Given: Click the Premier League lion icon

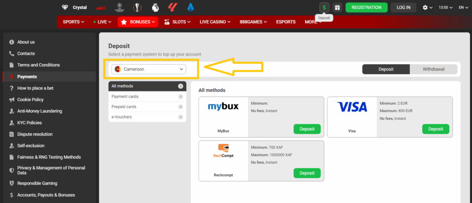Looking at the screenshot, I should click(155, 7).
